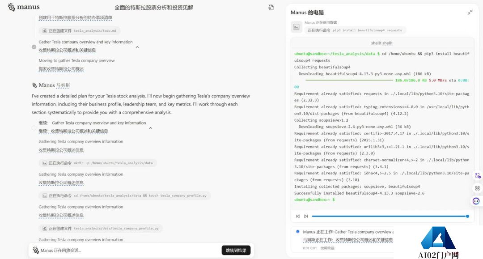Toggle completed step circle for Gather Tesla overview
Viewport: 483px width, 259px height.
coord(34,47)
